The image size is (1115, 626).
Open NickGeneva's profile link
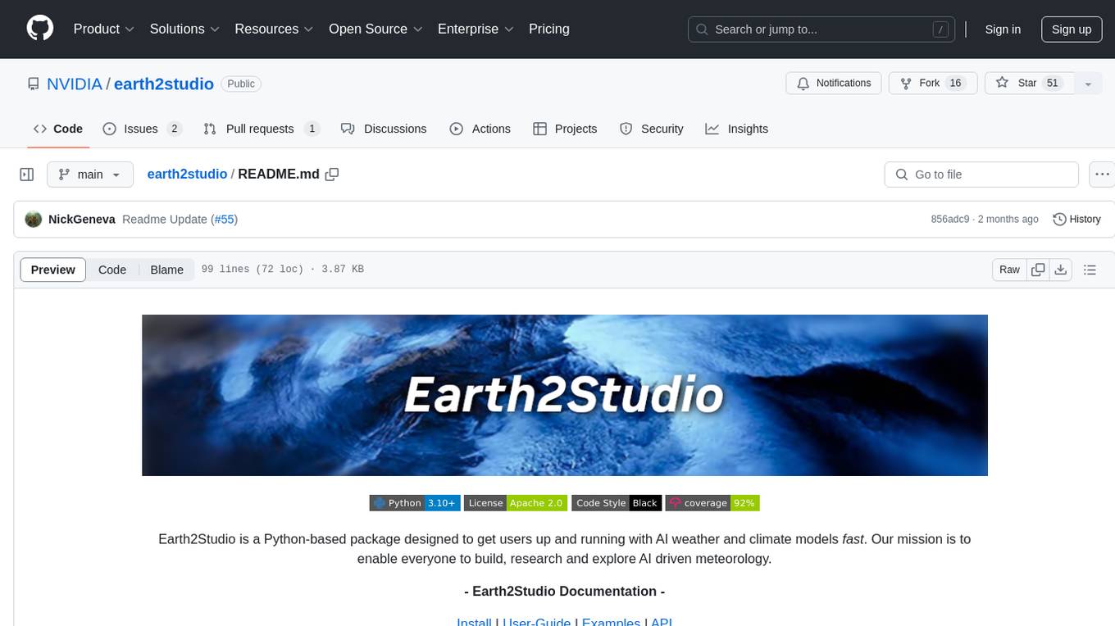point(82,220)
